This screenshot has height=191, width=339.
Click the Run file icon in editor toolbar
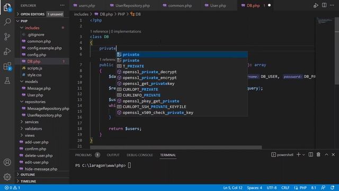[x=316, y=5]
